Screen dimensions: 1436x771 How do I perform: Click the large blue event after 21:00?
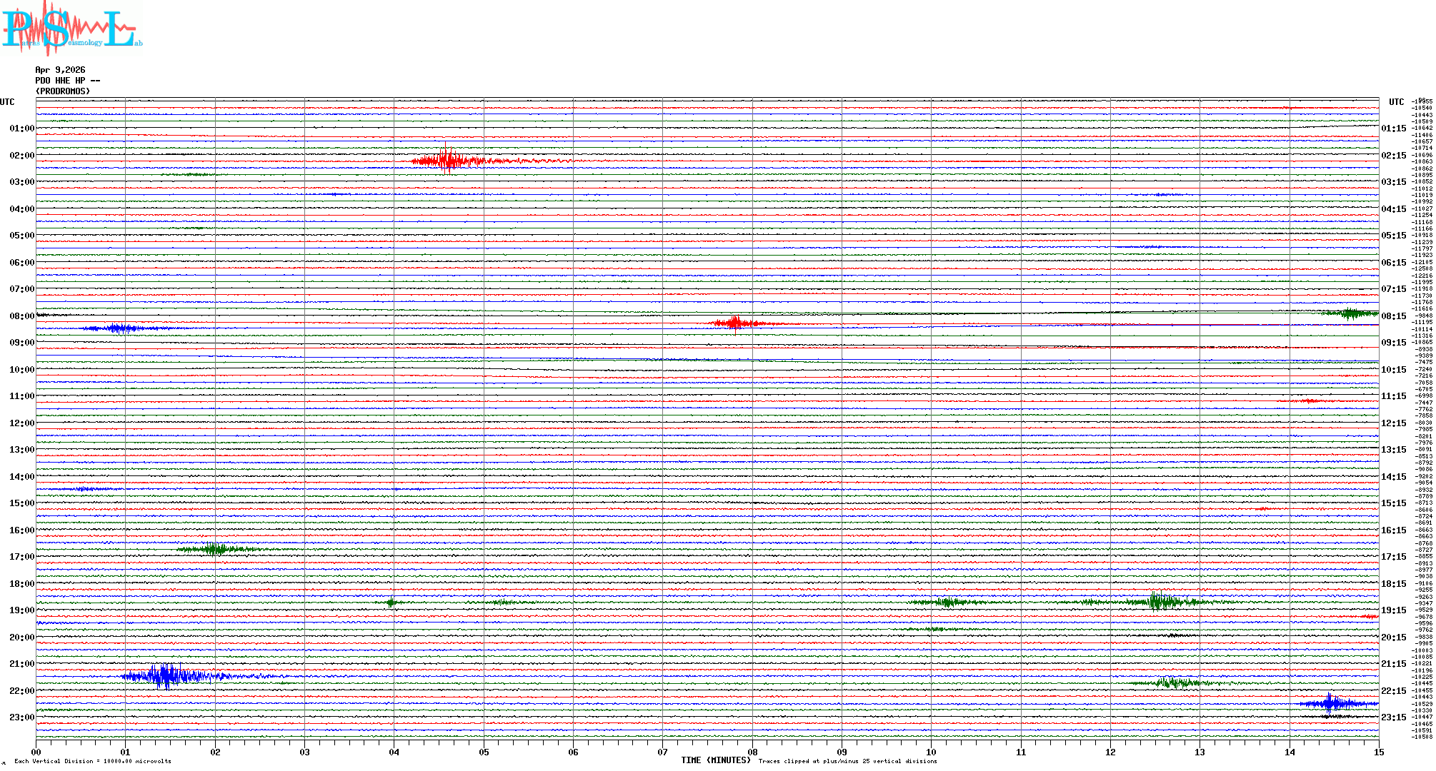click(167, 675)
